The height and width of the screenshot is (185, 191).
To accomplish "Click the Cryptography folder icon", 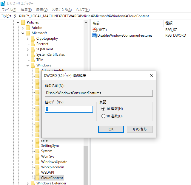I will (33, 38).
